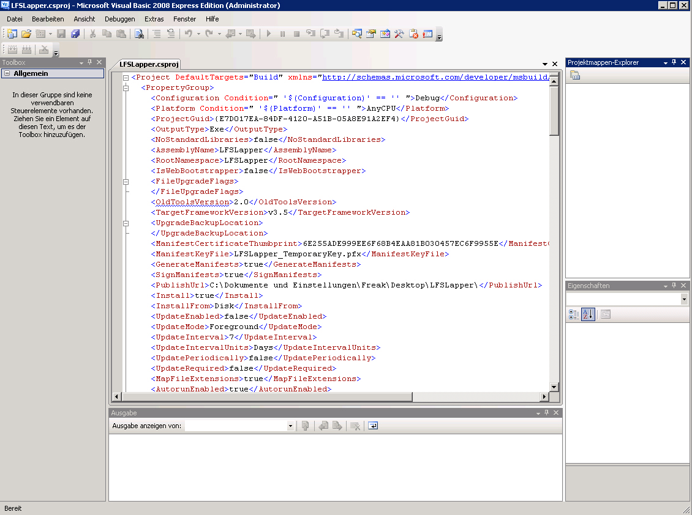Viewport: 692px width, 515px height.
Task: Open the Ansicht menu
Action: [x=85, y=19]
